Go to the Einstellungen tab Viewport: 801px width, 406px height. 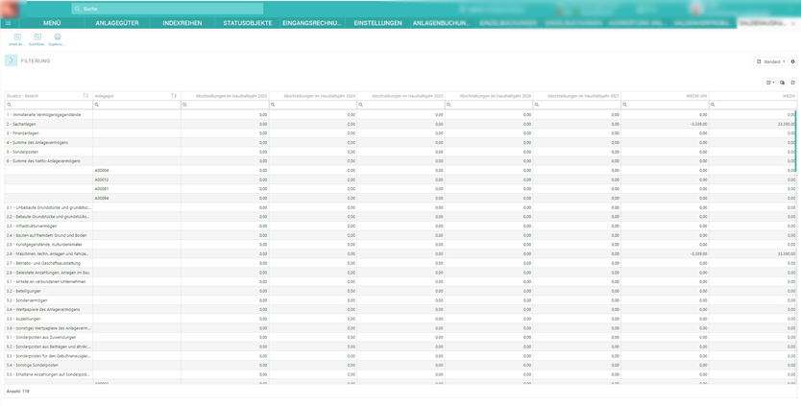(x=377, y=23)
